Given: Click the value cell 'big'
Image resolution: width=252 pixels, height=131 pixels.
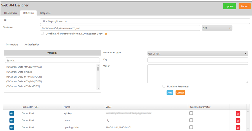Looking at the screenshot, I should coord(146,120).
